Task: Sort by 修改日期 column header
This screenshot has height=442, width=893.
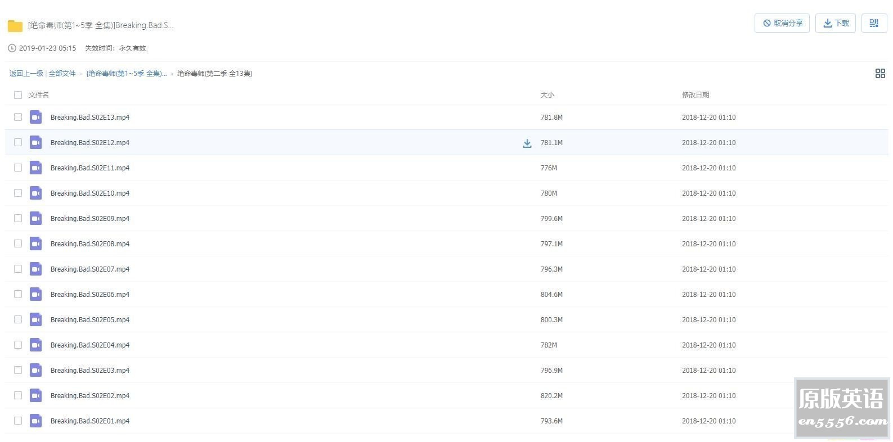Action: pos(695,95)
